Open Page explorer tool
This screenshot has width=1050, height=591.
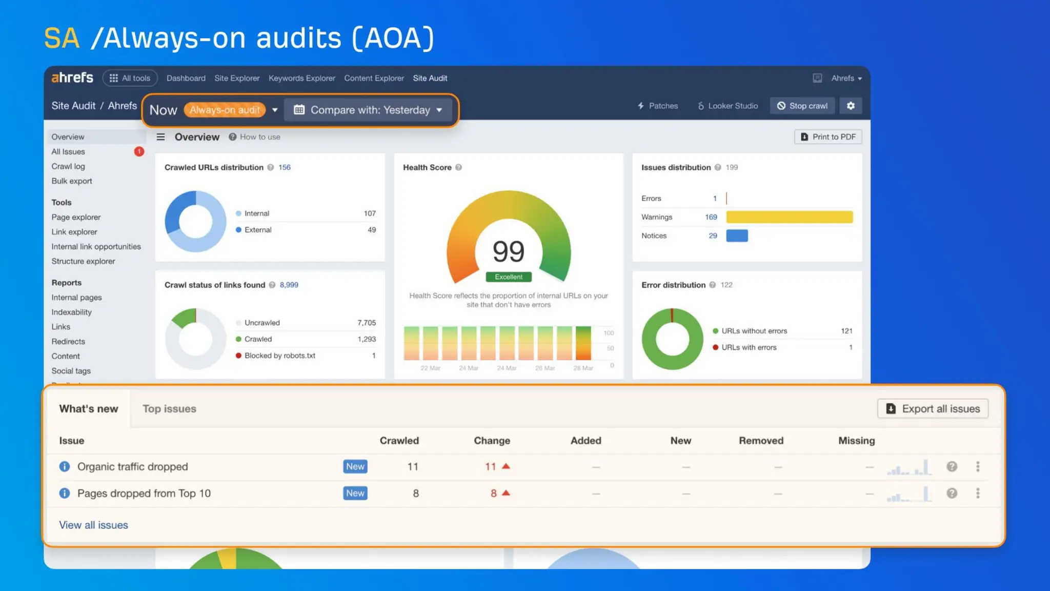(76, 218)
